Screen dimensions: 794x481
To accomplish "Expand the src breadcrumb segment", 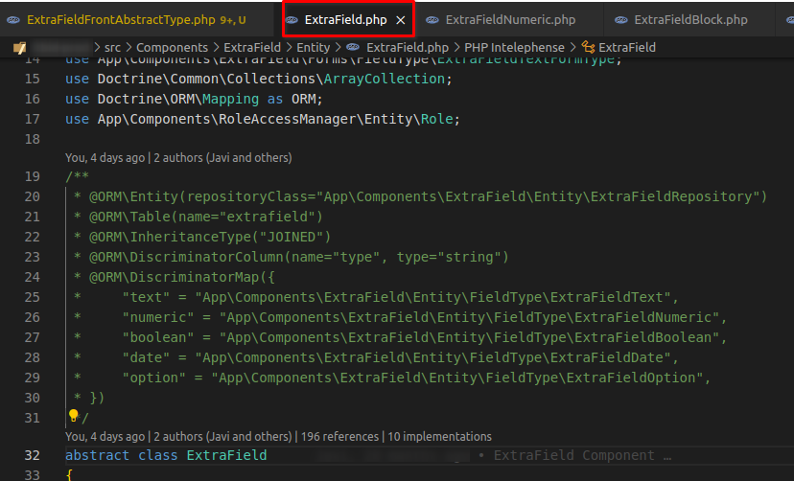I will click(112, 47).
